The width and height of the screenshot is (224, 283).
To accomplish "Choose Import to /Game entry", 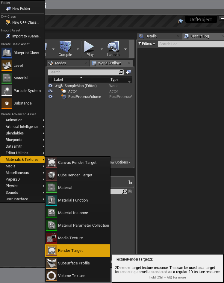I will 22,36.
